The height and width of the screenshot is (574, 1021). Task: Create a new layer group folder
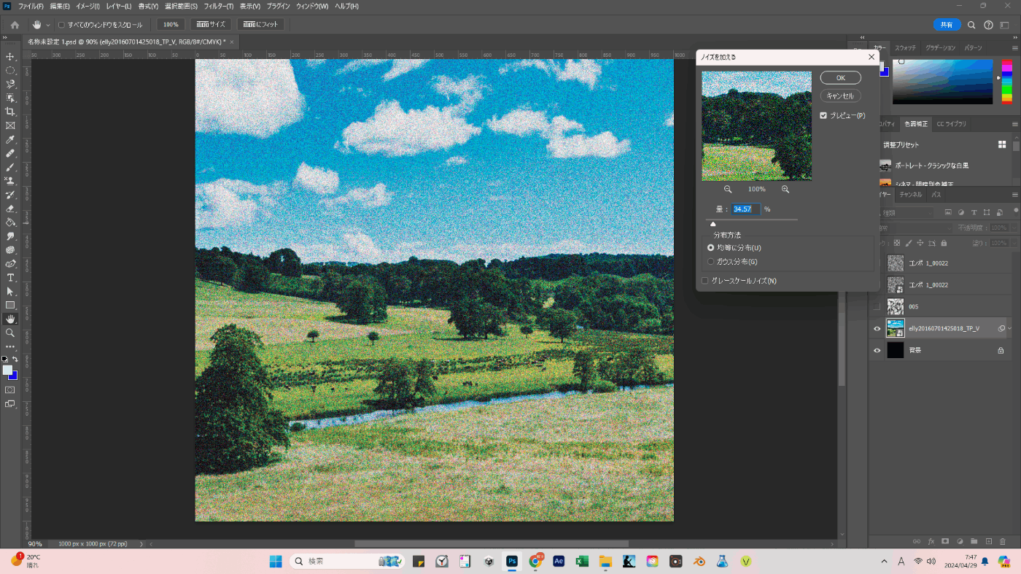974,541
